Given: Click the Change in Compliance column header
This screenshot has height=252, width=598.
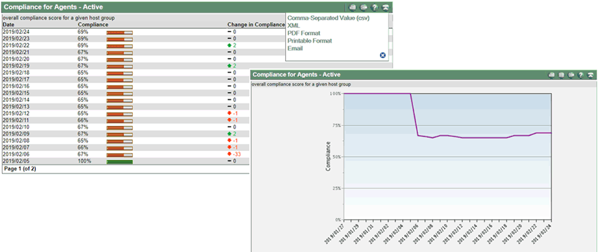Looking at the screenshot, I should [x=256, y=25].
